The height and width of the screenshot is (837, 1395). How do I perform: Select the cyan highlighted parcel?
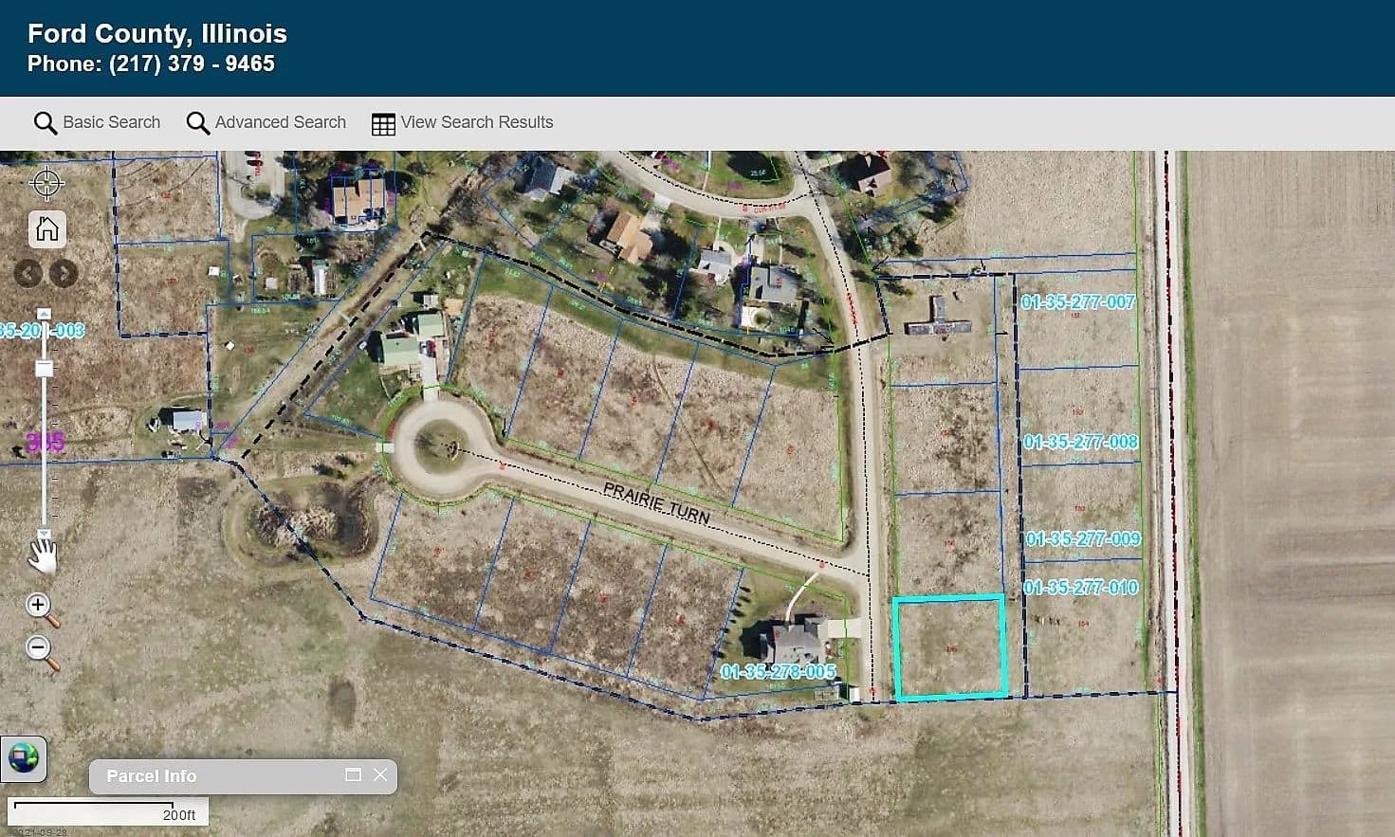948,647
